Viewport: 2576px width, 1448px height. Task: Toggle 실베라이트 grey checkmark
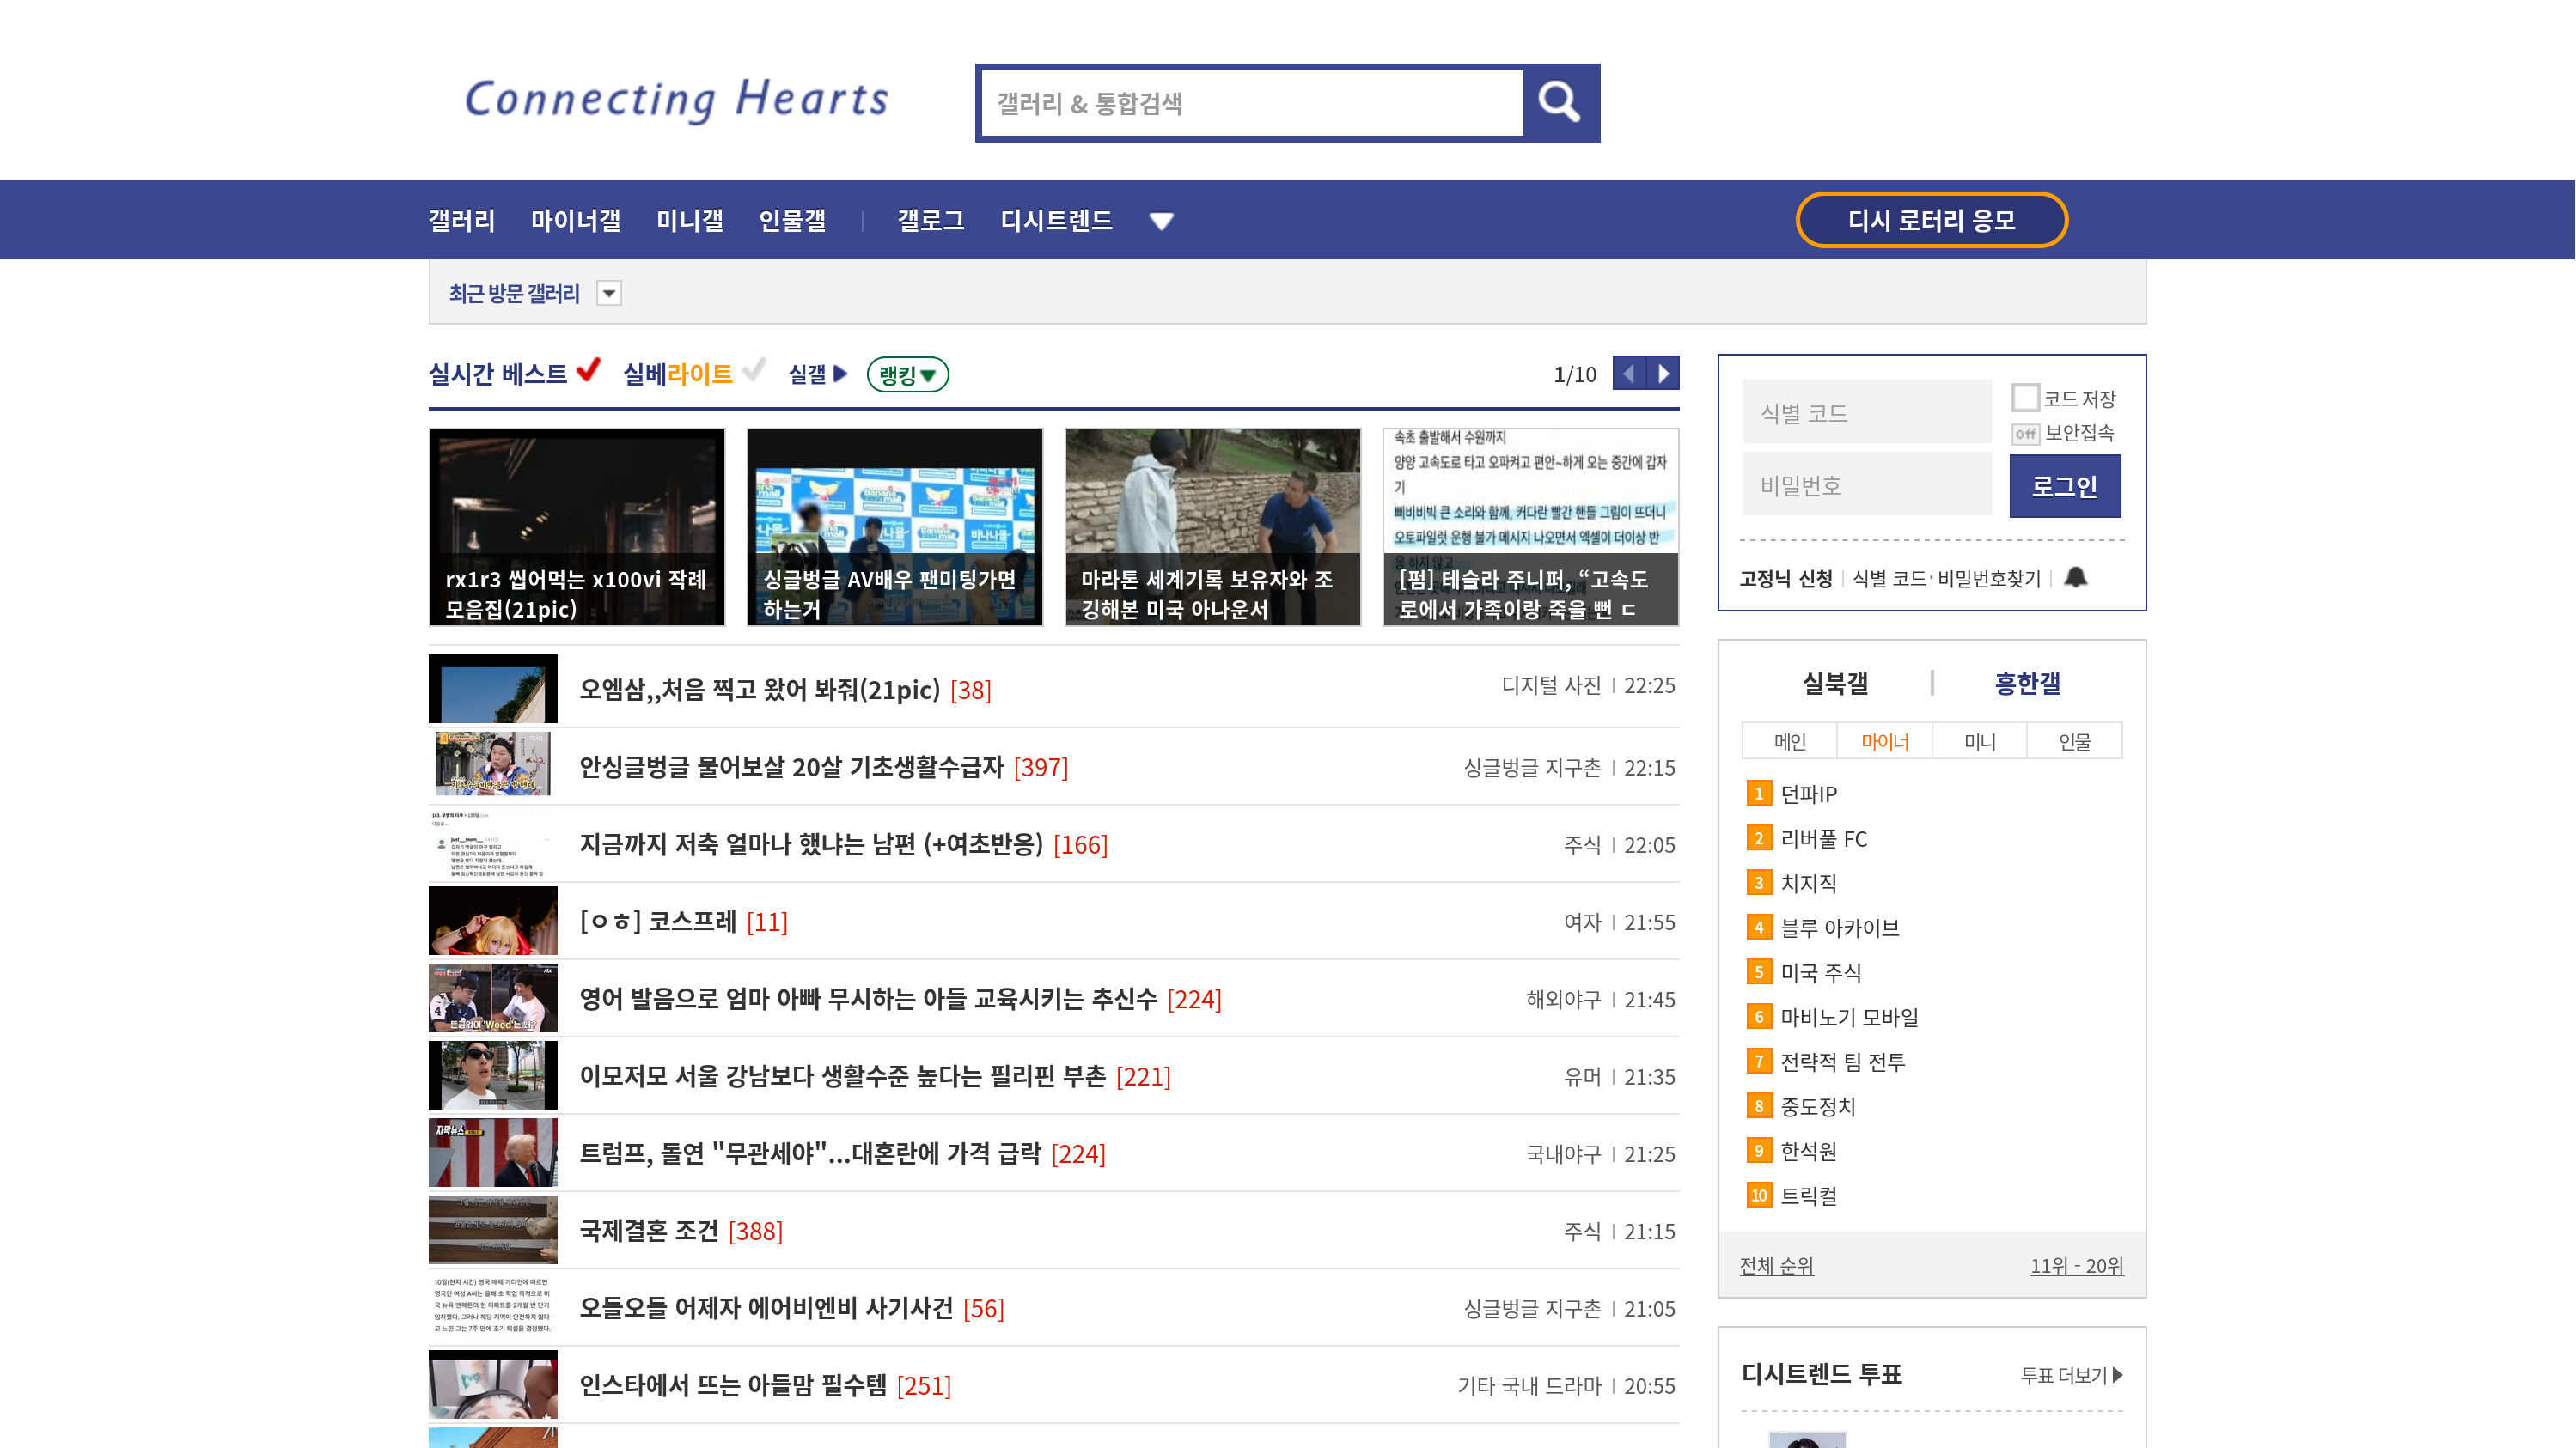755,370
